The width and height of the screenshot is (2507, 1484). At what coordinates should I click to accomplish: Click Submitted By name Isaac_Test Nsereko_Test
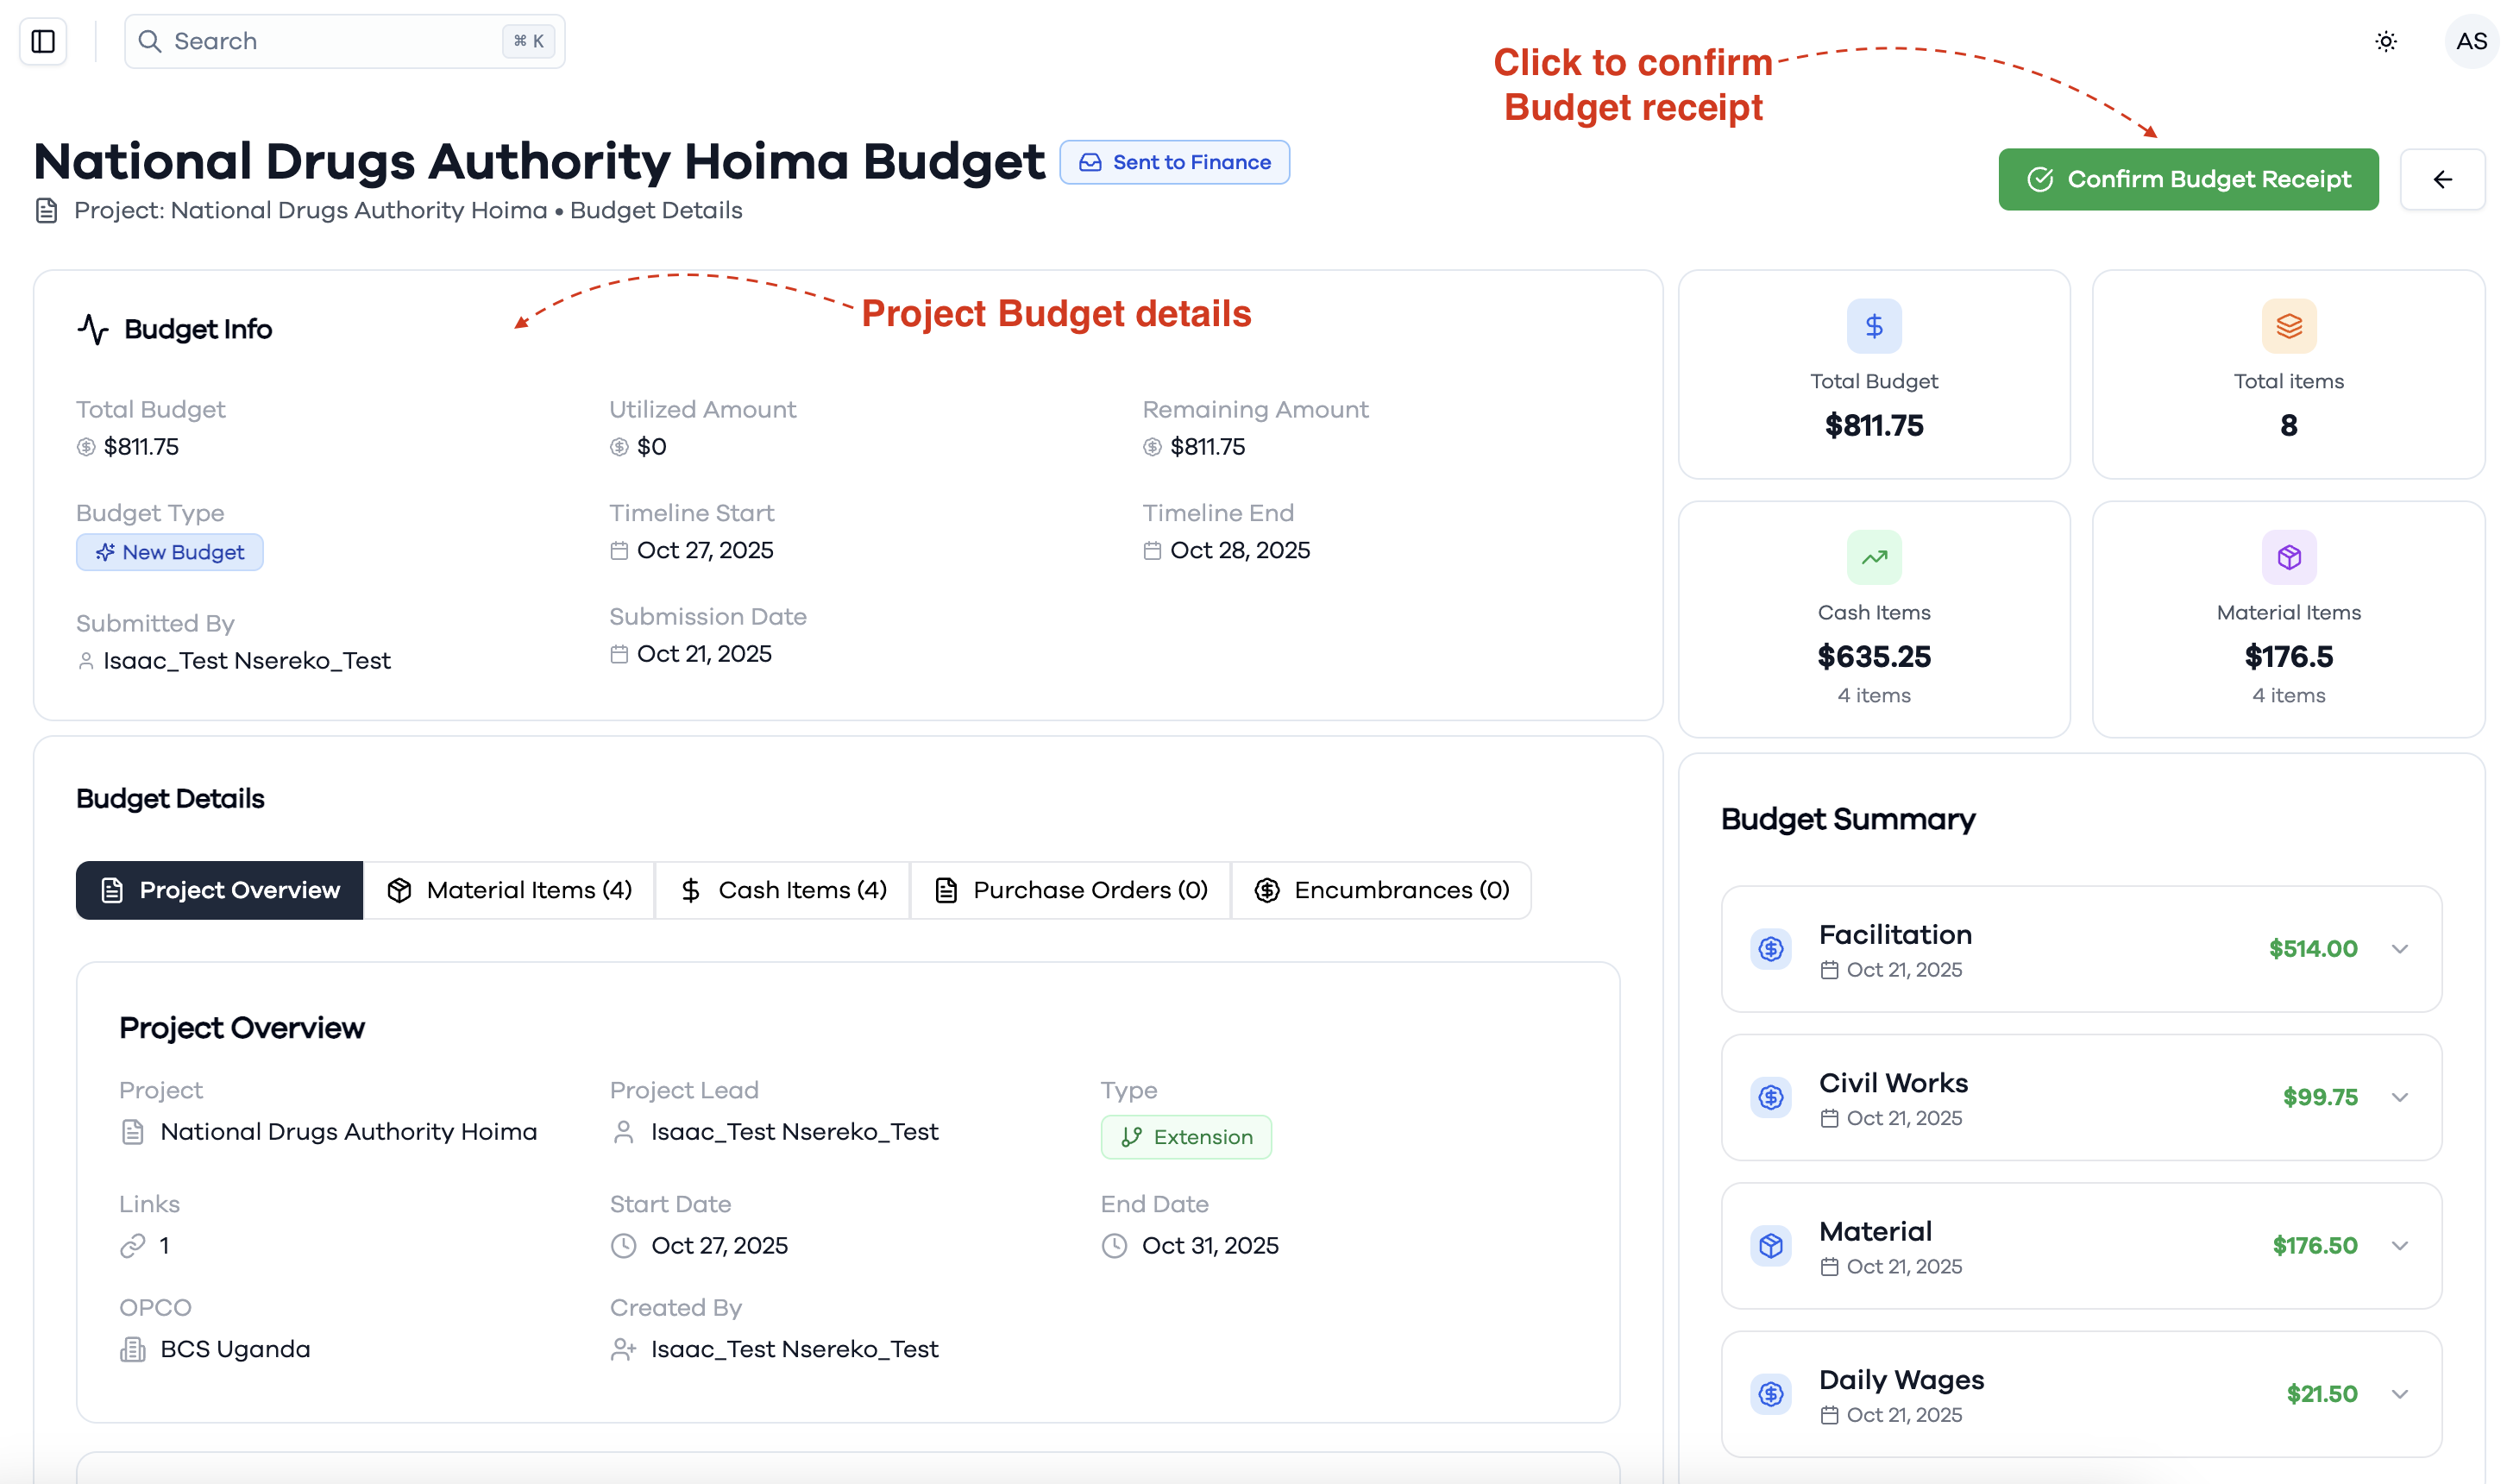247,660
